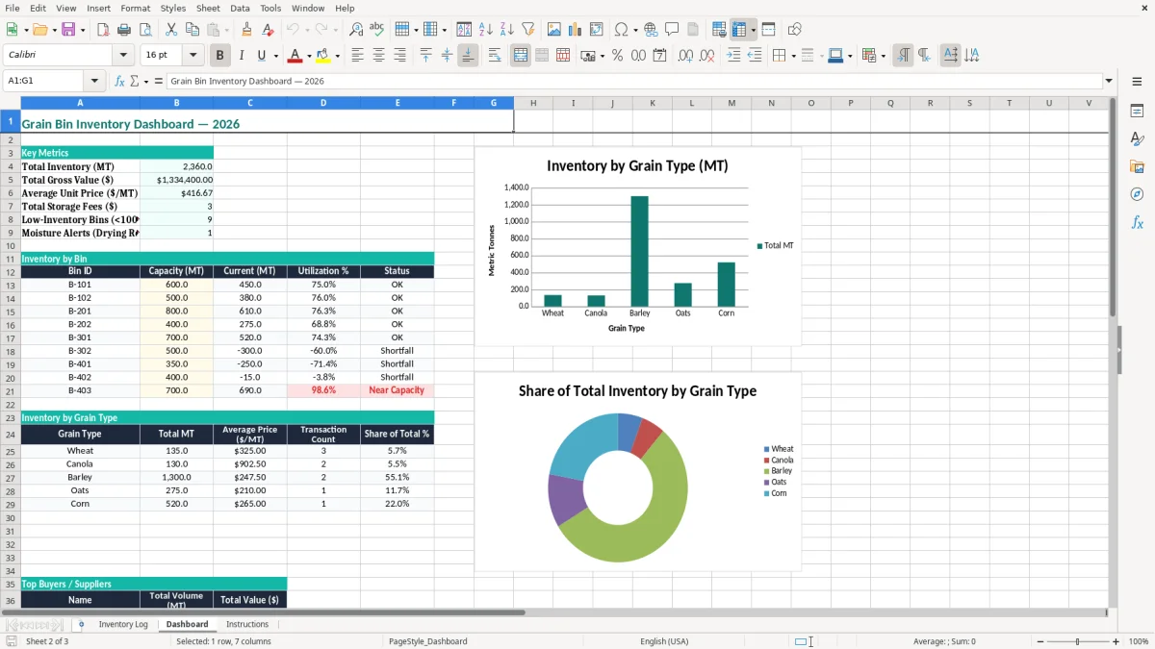
Task: Select row 21 header
Action: click(x=11, y=390)
